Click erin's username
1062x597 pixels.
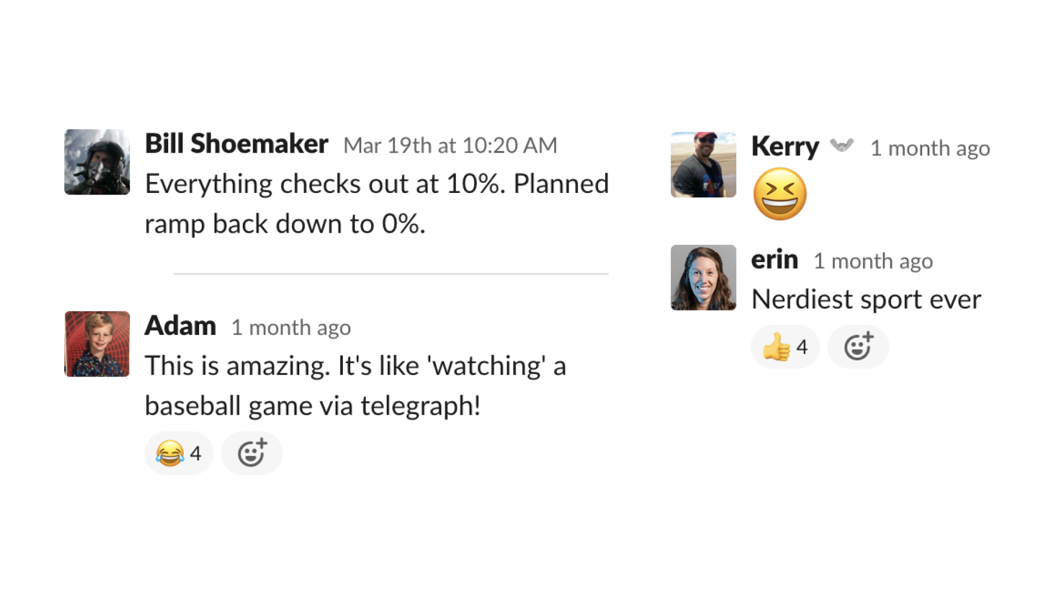coord(774,259)
